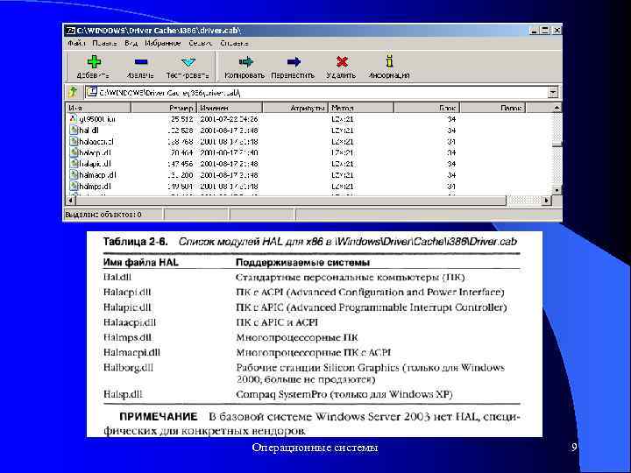
Task: Sort by the Размер column header
Action: coord(164,108)
